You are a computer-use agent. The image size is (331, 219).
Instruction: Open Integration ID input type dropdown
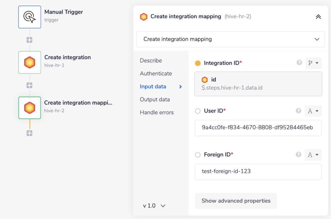coord(313,63)
